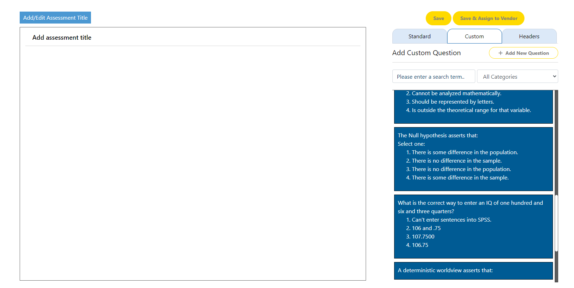
Task: Click "Cannot be analyzed mathematically."
Action: click(456, 93)
